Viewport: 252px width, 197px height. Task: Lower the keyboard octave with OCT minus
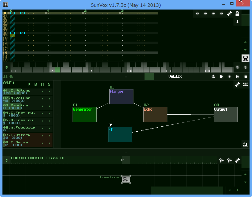(x=237, y=67)
